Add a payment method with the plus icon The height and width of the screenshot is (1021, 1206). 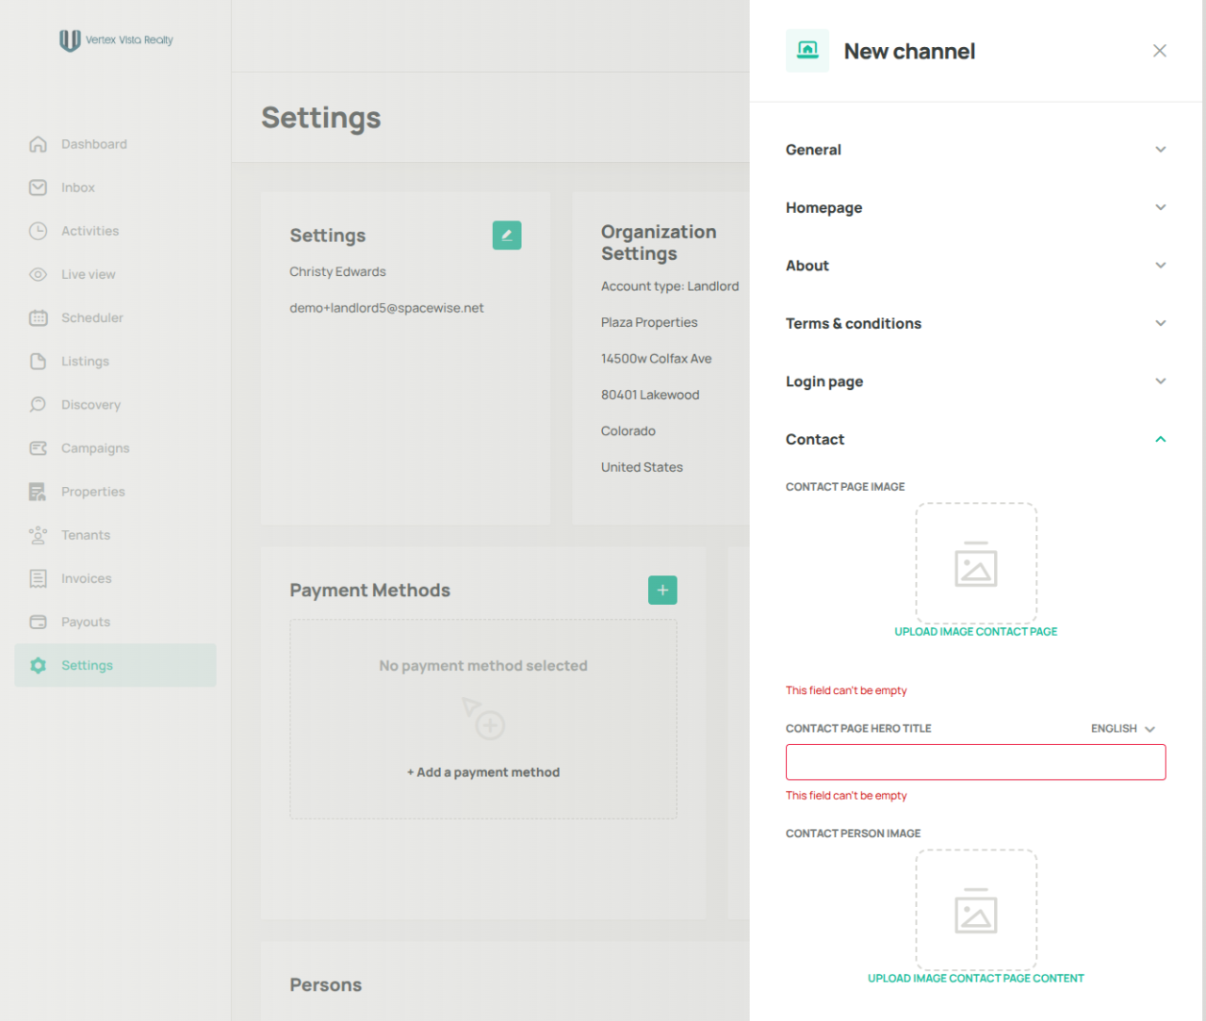662,590
